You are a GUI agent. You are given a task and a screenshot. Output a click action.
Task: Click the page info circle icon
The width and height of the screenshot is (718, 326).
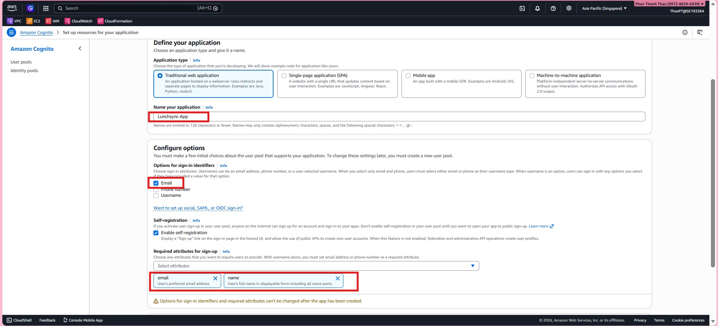685,32
